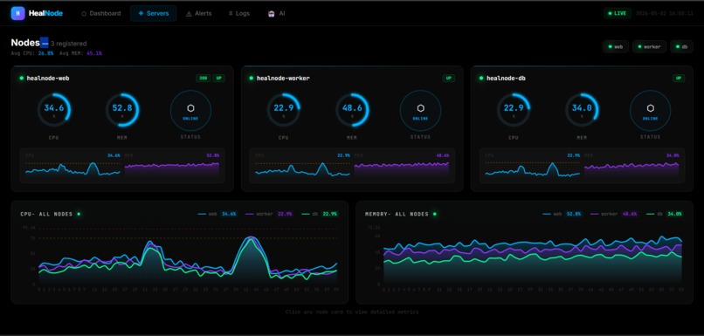Click healnode-web ONLINE status hexagon icon

pyautogui.click(x=190, y=108)
